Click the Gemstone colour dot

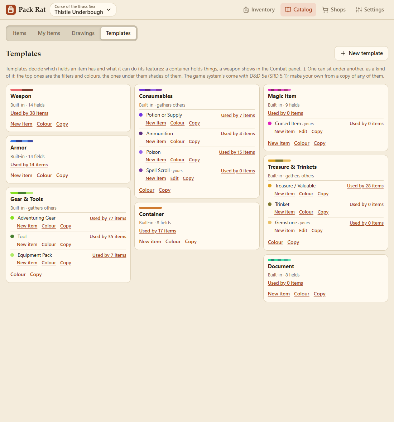[269, 222]
